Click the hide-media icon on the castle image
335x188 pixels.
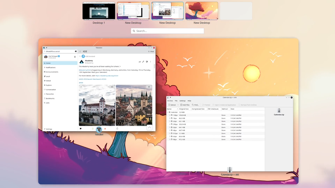coord(81,87)
